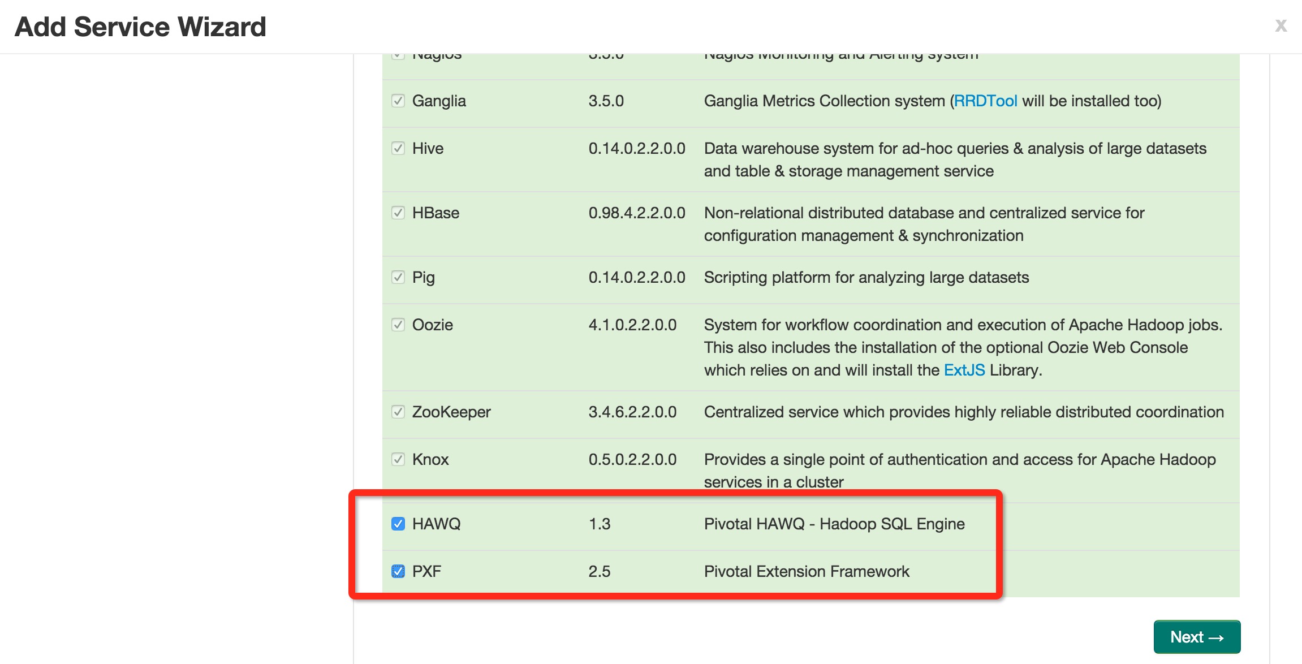Image resolution: width=1302 pixels, height=664 pixels.
Task: Click Oozie version 4.1.0.2.2.0.0
Action: tap(632, 325)
